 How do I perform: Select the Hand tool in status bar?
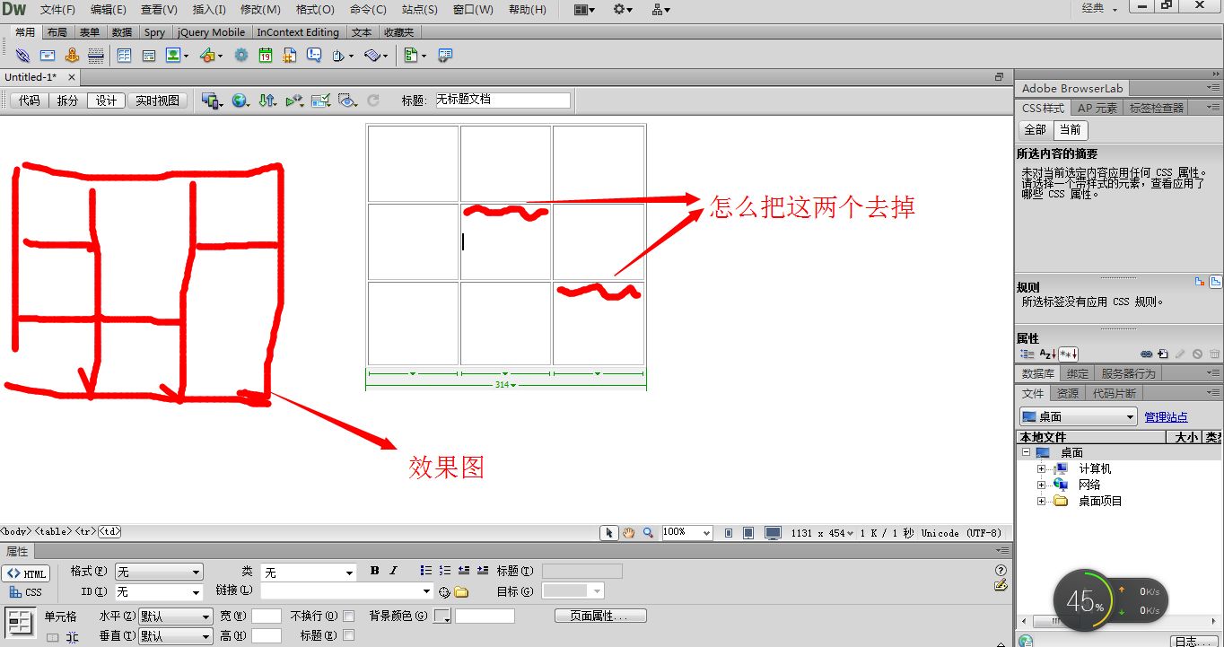click(628, 532)
